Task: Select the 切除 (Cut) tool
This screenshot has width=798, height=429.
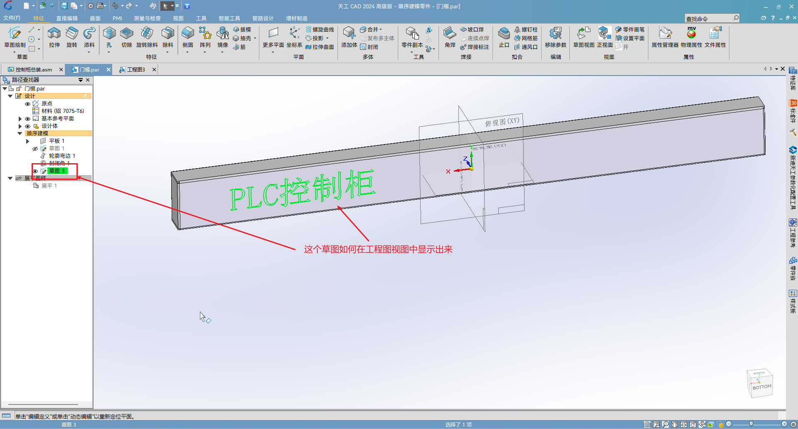Action: 126,37
